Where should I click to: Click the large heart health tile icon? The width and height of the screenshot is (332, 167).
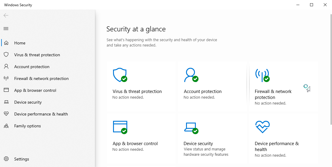coord(262,127)
